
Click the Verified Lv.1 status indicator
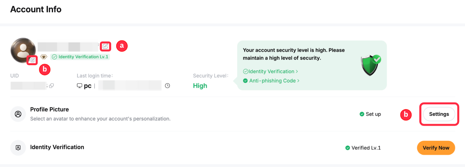(363, 148)
